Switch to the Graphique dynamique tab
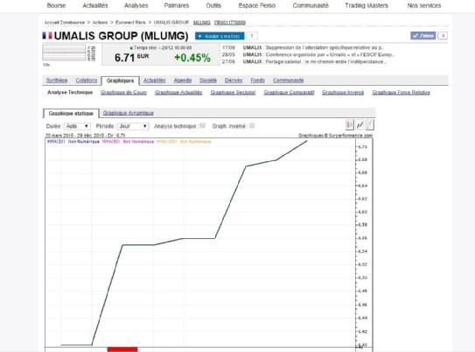The width and height of the screenshot is (475, 352). [x=128, y=113]
